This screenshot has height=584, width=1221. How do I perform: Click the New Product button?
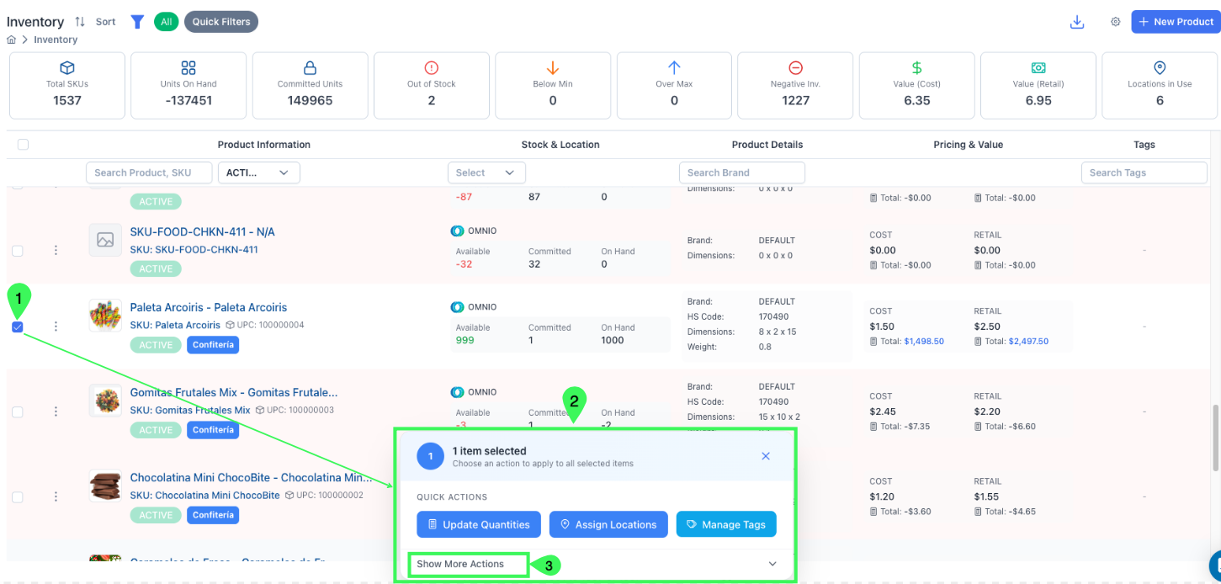1175,22
